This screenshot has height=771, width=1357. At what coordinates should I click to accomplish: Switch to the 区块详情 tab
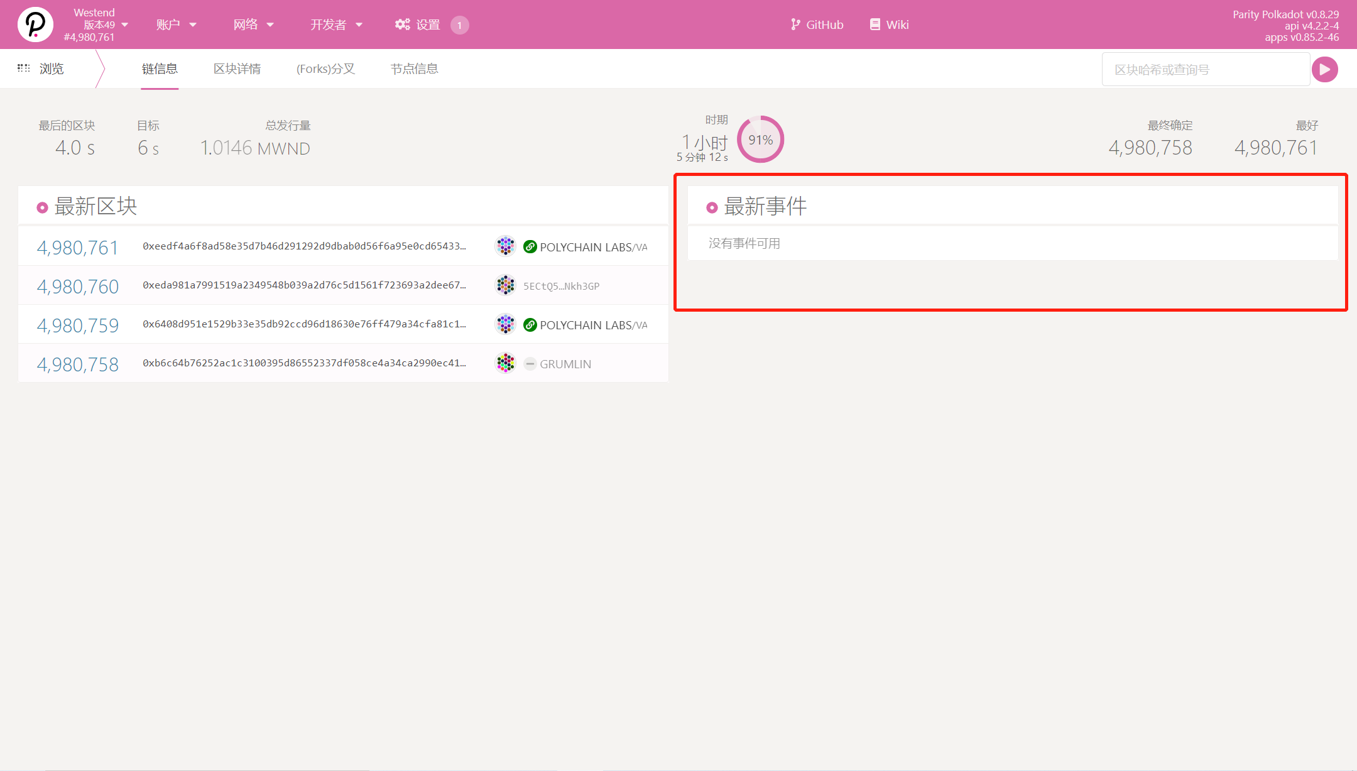[237, 68]
